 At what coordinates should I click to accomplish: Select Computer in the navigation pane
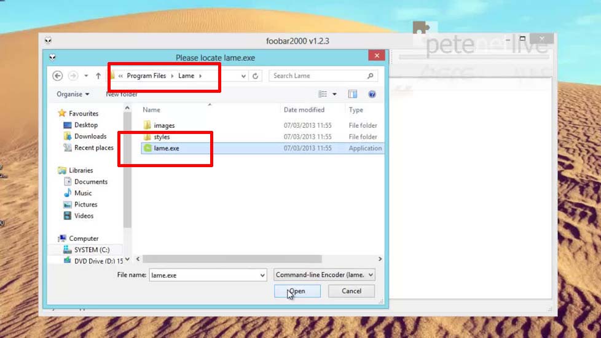(84, 238)
